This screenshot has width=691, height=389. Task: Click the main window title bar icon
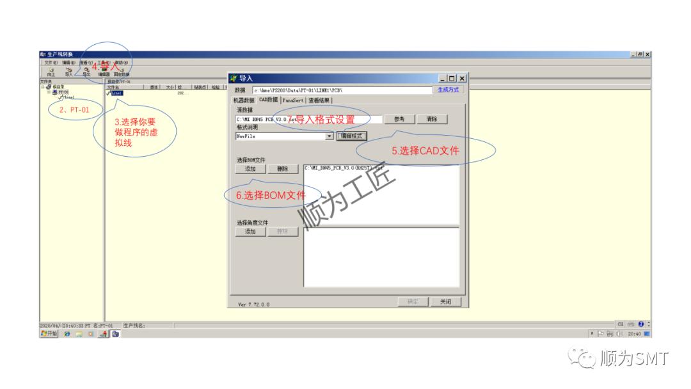click(43, 54)
